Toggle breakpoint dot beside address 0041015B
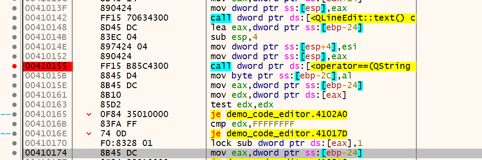The width and height of the screenshot is (482, 160). point(14,76)
